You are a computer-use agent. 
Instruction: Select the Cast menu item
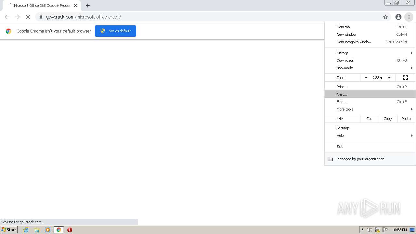[370, 94]
